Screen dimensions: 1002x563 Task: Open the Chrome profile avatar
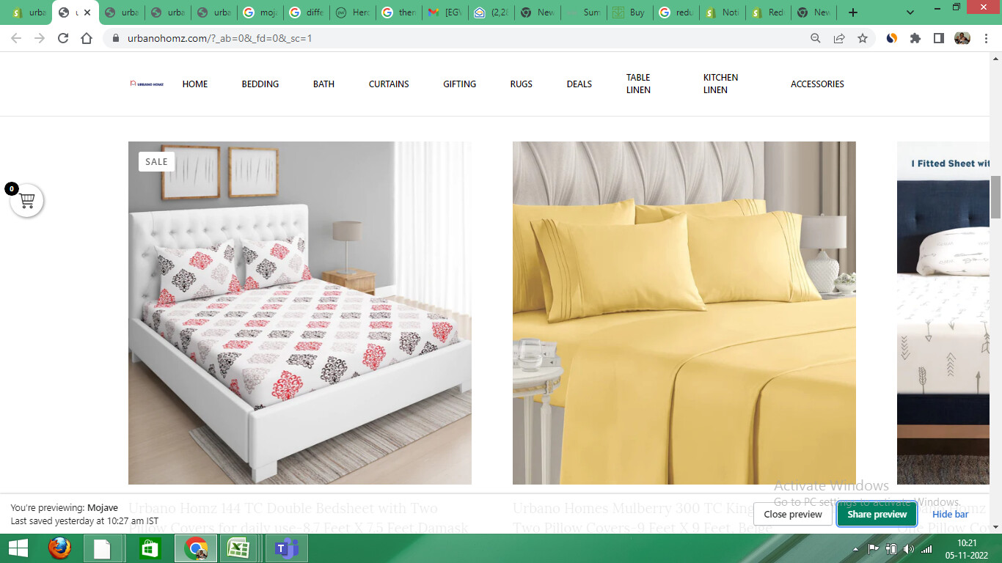[x=962, y=38]
